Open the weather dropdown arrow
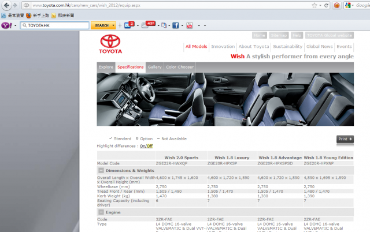The height and width of the screenshot is (232, 370). click(x=158, y=25)
